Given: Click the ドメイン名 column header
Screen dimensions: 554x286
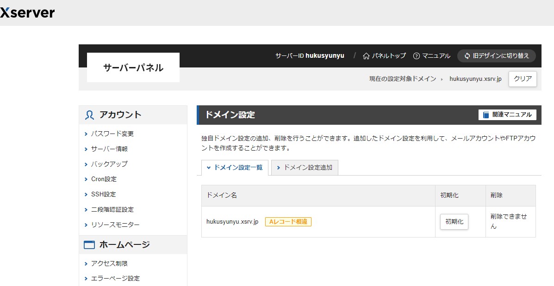Looking at the screenshot, I should point(318,195).
